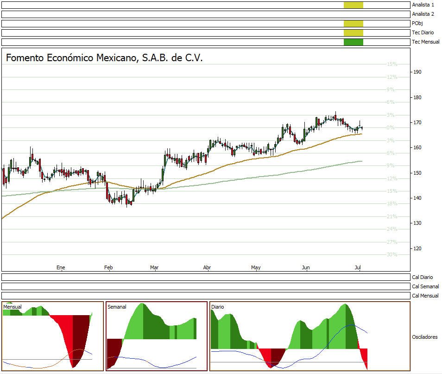Open the Mensual oscillator panel
Viewport: 442px width, 374px height.
point(53,336)
